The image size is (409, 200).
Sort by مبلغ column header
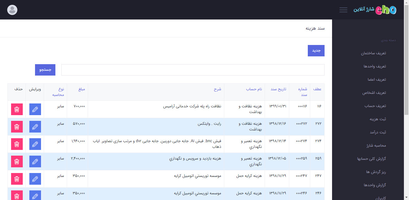tap(81, 89)
